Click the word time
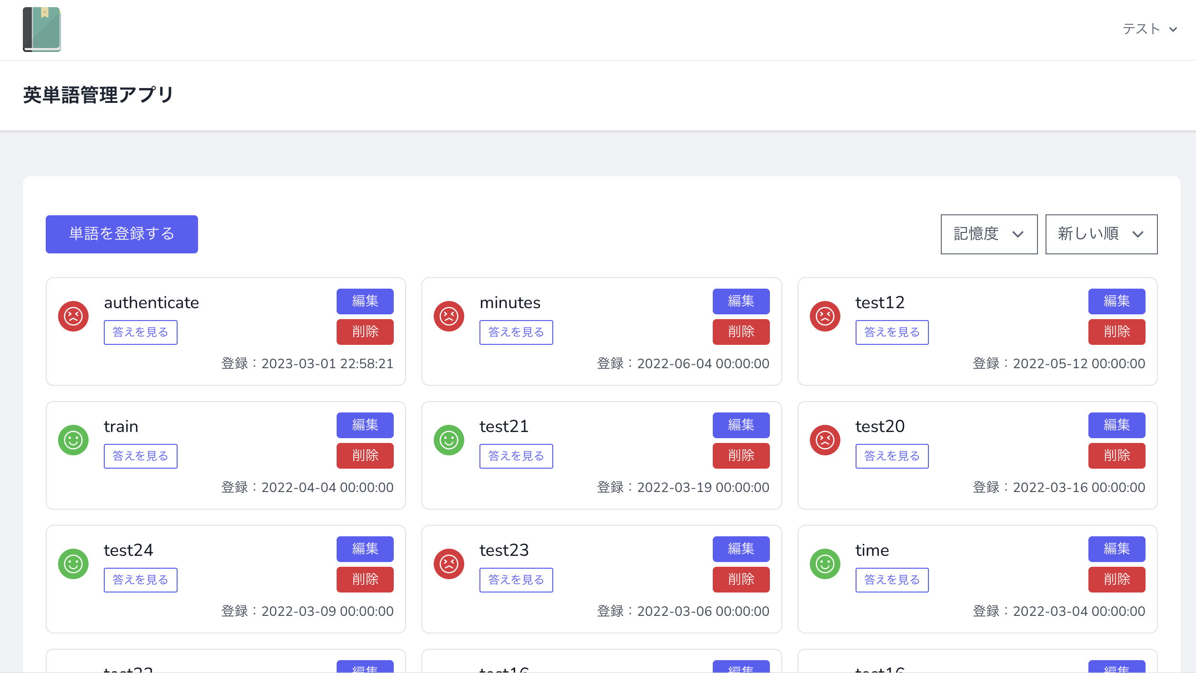The image size is (1196, 673). (872, 550)
